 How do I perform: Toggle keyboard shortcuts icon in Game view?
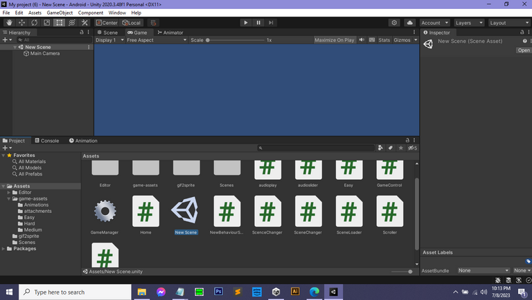[372, 40]
